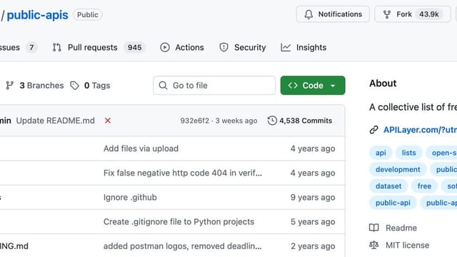Click the commit history clock icon

(272, 121)
